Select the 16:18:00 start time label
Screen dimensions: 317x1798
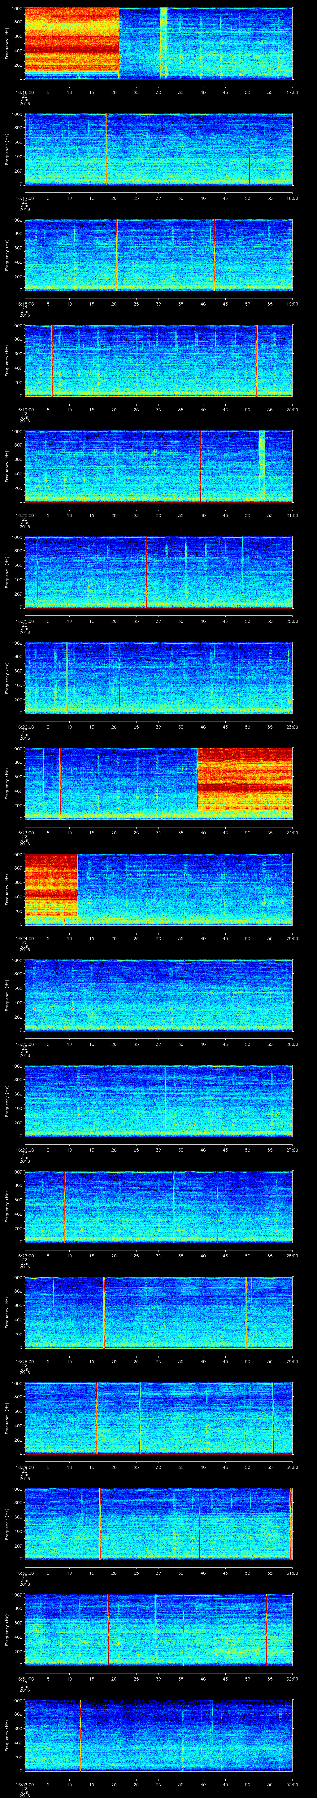pos(24,304)
